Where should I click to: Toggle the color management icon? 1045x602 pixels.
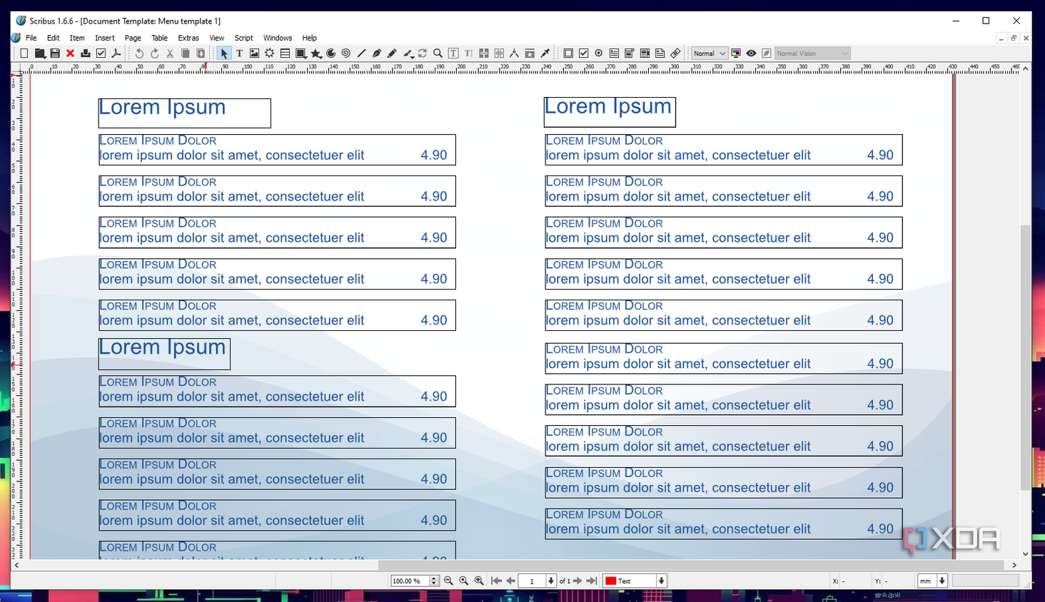point(736,53)
